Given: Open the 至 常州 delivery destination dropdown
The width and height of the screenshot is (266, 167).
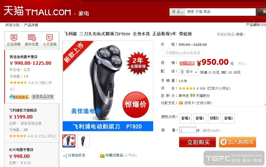Looking at the screenshot, I should click(188, 72).
